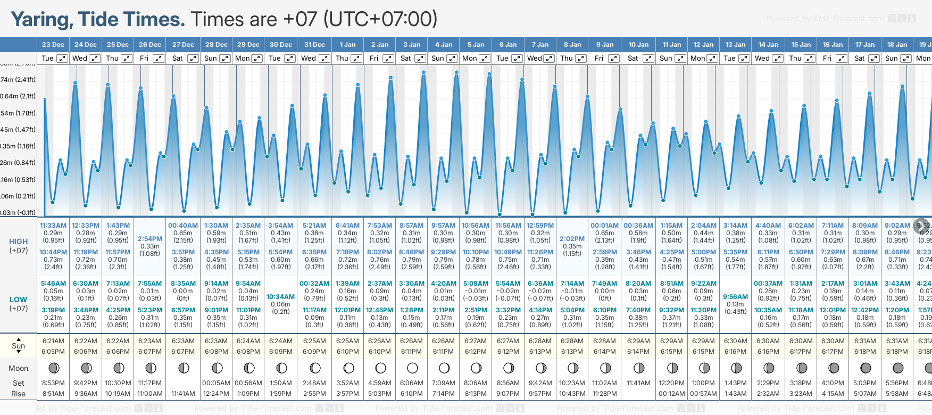932x415 pixels.
Task: Expand the Sat 10 Jan day
Action: point(648,59)
